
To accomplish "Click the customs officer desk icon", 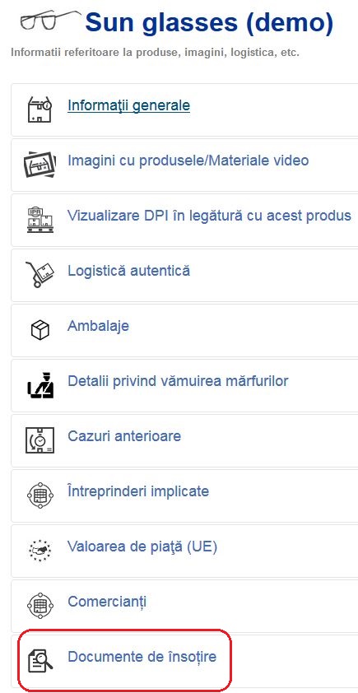I will click(x=40, y=385).
